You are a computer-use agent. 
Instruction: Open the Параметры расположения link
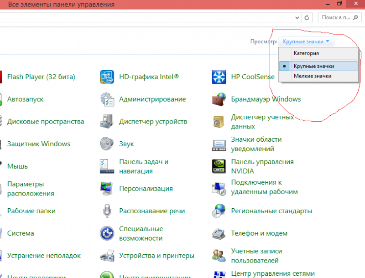pos(31,189)
